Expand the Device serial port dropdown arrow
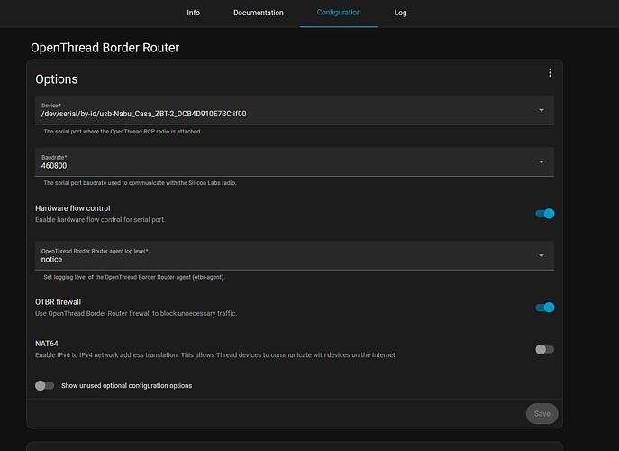Image resolution: width=619 pixels, height=451 pixels. [x=542, y=110]
